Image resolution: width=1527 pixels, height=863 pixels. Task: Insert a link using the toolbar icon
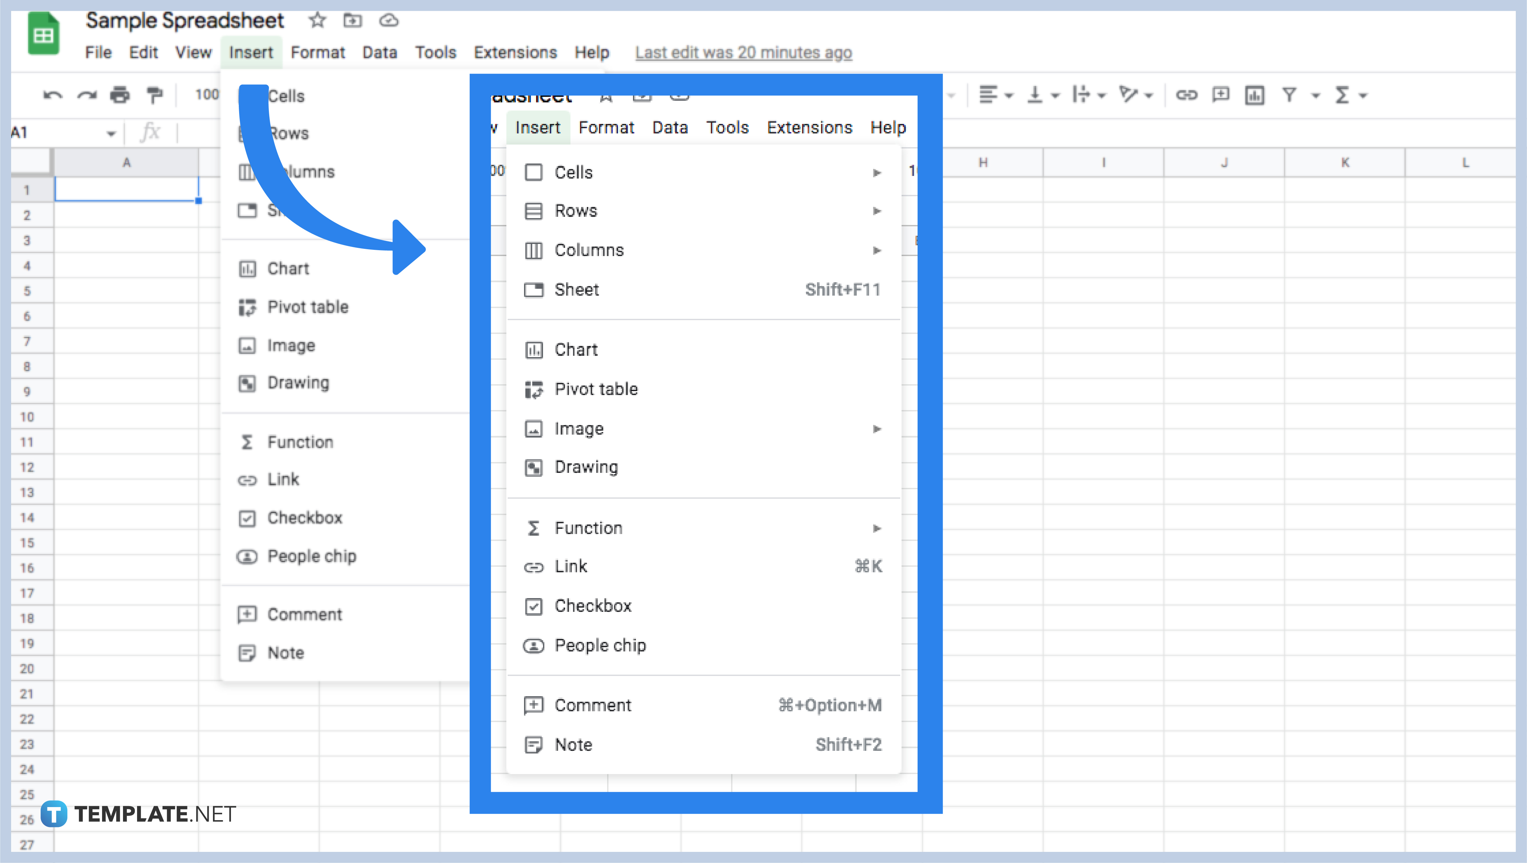(x=1187, y=95)
